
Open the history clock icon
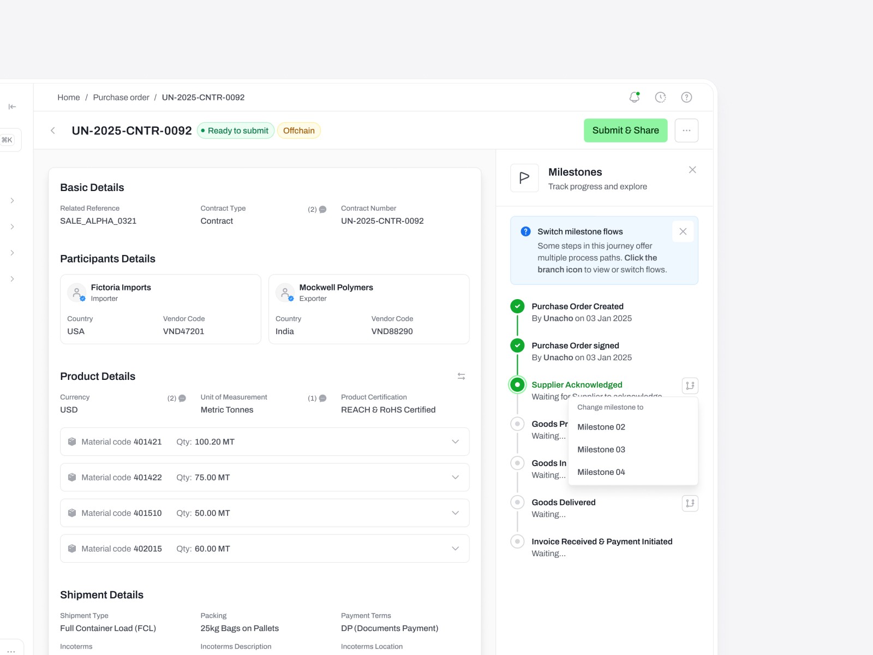tap(660, 97)
